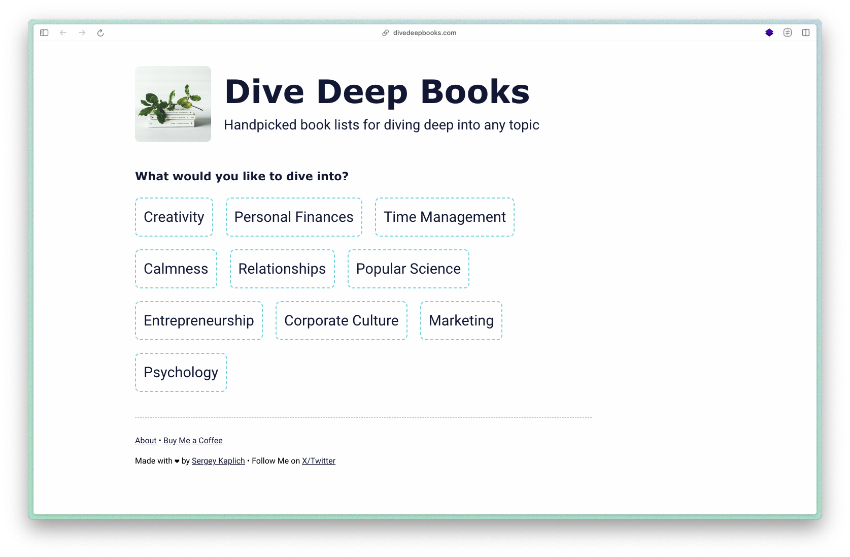Click the divedeepbooks.com address bar
The image size is (850, 557).
click(x=424, y=32)
